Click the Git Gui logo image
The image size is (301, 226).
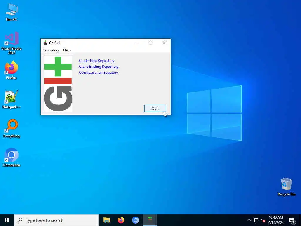pyautogui.click(x=58, y=84)
